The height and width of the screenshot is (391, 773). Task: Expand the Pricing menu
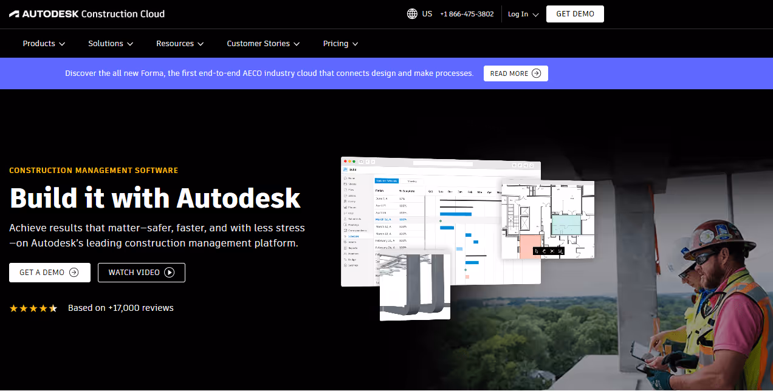[341, 44]
